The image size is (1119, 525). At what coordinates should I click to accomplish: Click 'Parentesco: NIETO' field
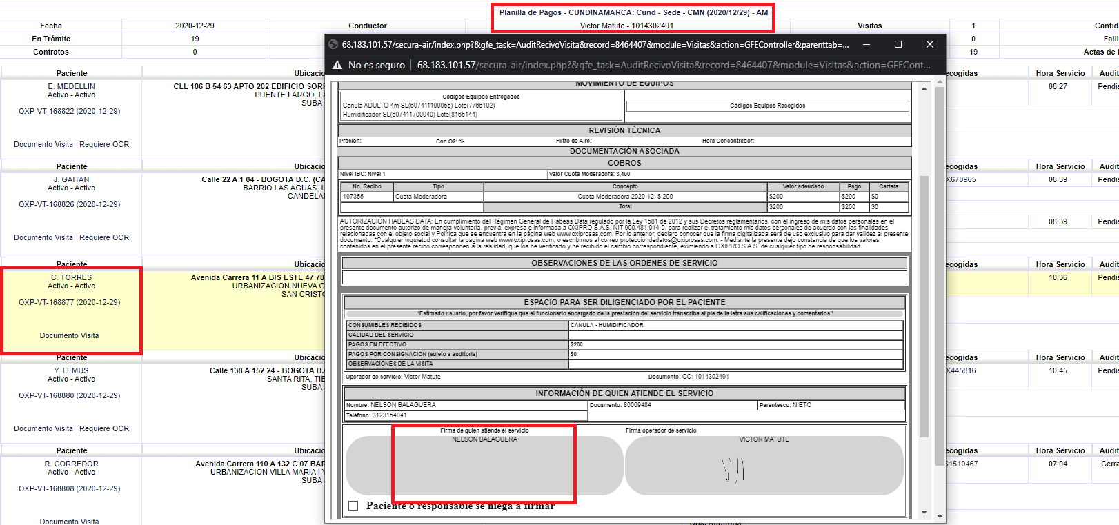pos(831,405)
